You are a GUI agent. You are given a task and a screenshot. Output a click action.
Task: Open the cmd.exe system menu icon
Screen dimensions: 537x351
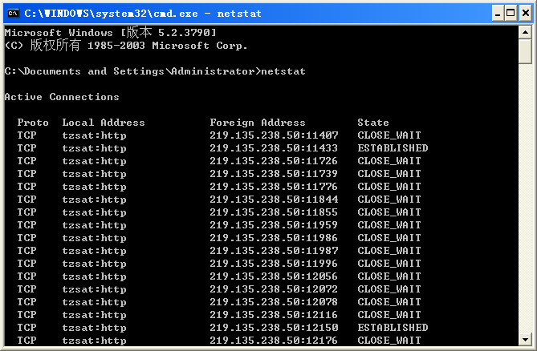[12, 13]
